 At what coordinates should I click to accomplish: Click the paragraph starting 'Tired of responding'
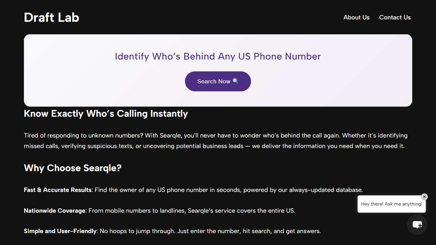click(216, 141)
